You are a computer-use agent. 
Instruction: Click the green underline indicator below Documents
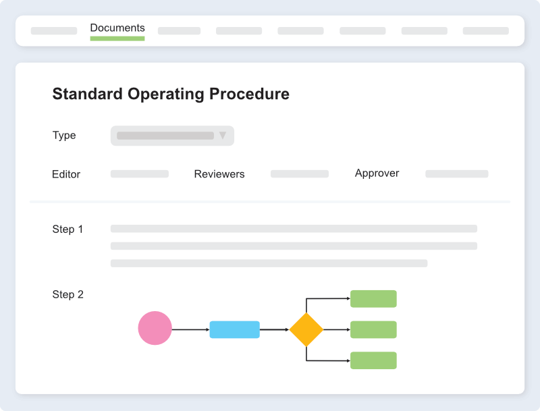coord(117,38)
